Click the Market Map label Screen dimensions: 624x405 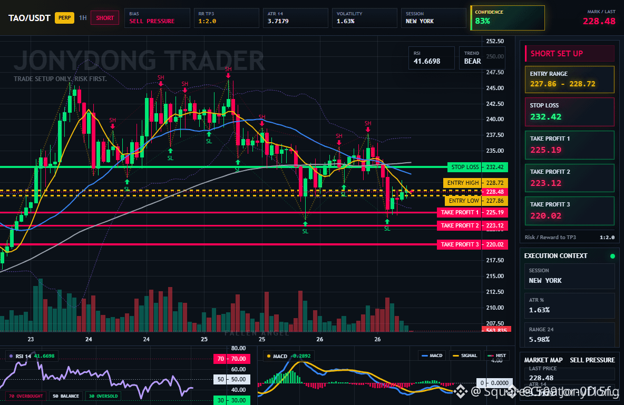543,360
